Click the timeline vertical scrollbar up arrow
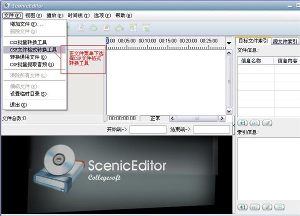The width and height of the screenshot is (300, 216). tap(229, 53)
